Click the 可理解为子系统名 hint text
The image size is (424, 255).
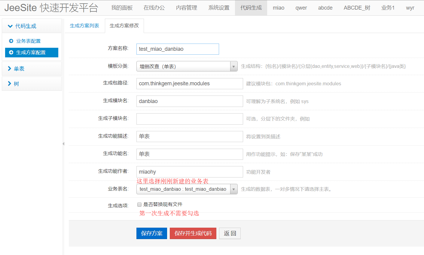click(x=277, y=102)
